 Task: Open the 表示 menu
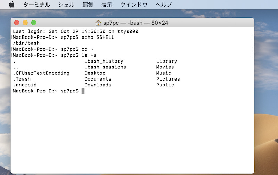107,5
